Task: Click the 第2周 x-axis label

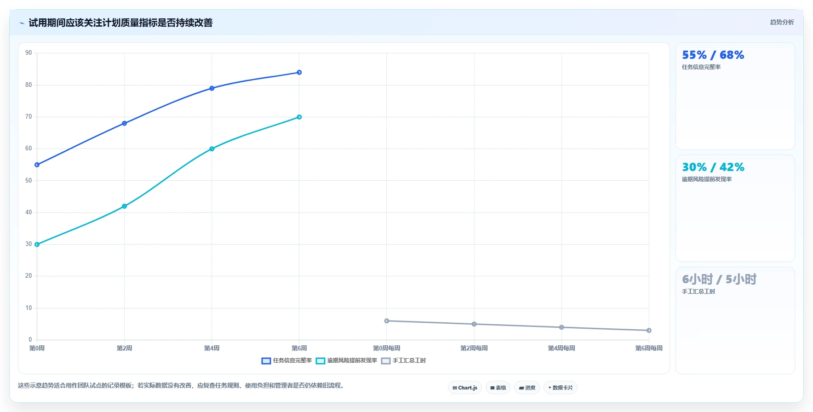Action: pos(125,348)
